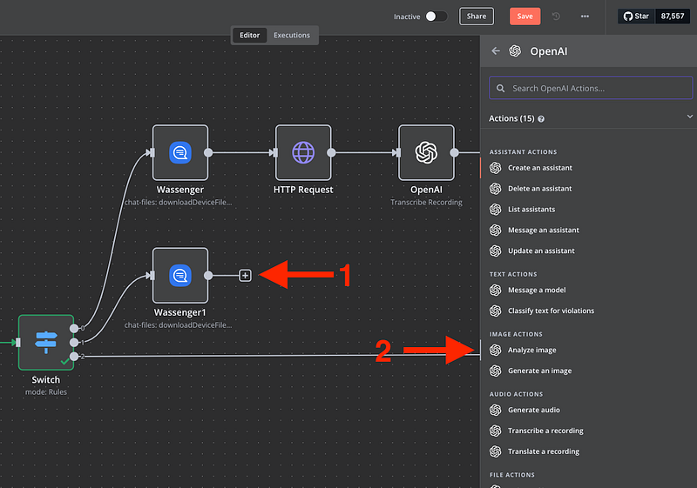Open the three-dot more options menu
The image size is (697, 488).
click(x=585, y=17)
